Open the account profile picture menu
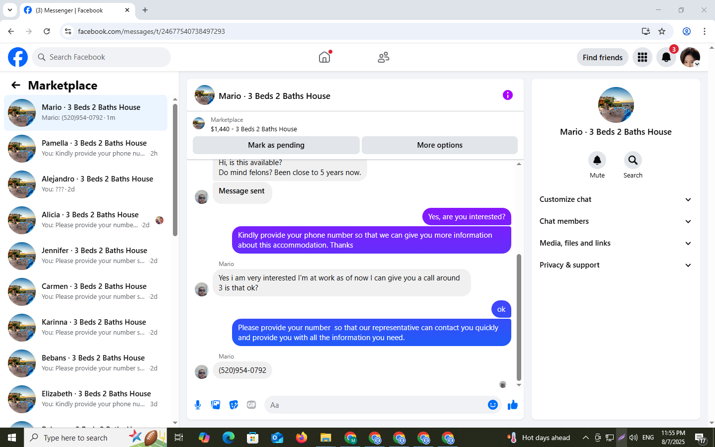The height and width of the screenshot is (447, 715). click(x=690, y=57)
